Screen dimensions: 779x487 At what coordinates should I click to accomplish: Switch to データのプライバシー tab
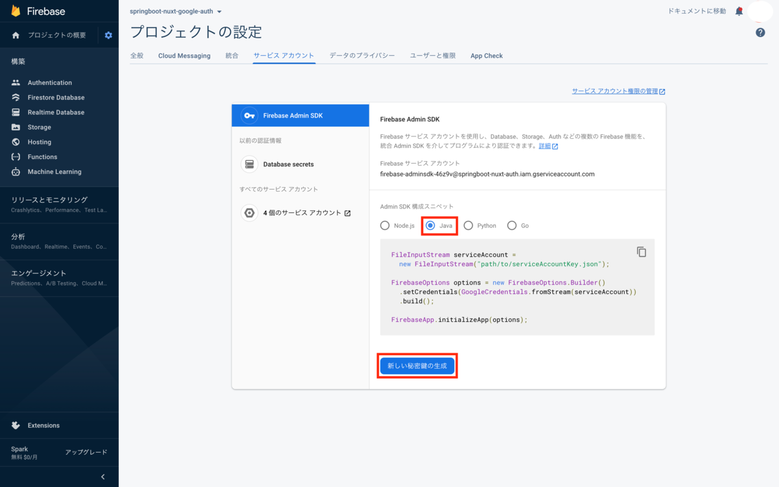click(362, 56)
